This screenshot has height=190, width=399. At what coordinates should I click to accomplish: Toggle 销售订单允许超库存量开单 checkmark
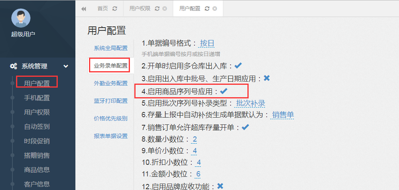[245, 127]
